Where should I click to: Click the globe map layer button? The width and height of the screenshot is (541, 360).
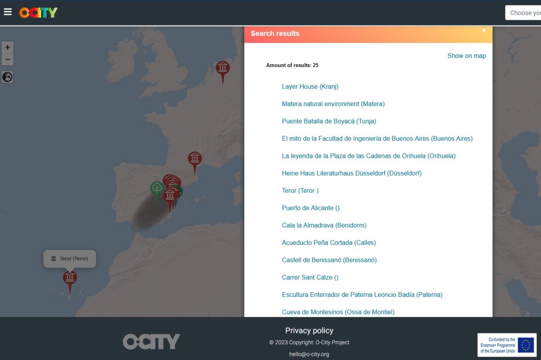8,77
